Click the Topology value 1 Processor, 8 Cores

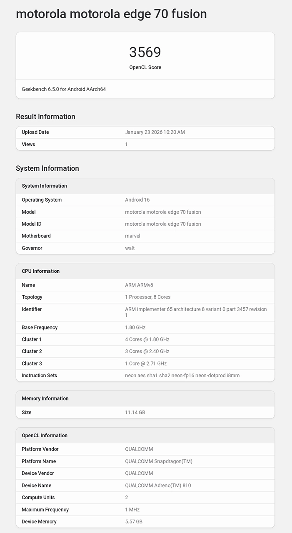147,297
